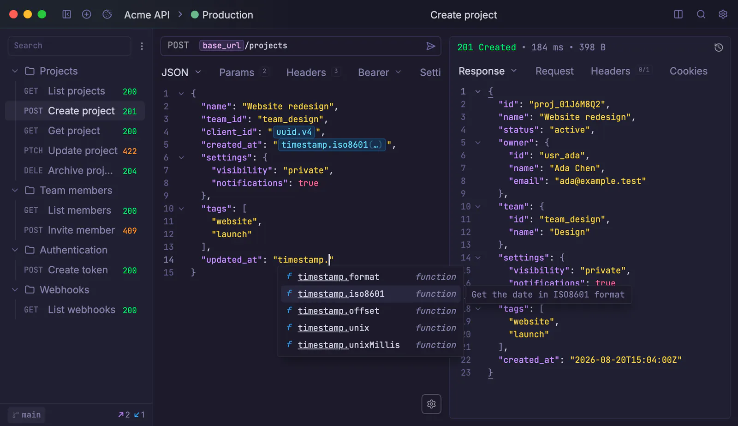Open the JSON body type dropdown
This screenshot has height=426, width=738.
click(181, 72)
